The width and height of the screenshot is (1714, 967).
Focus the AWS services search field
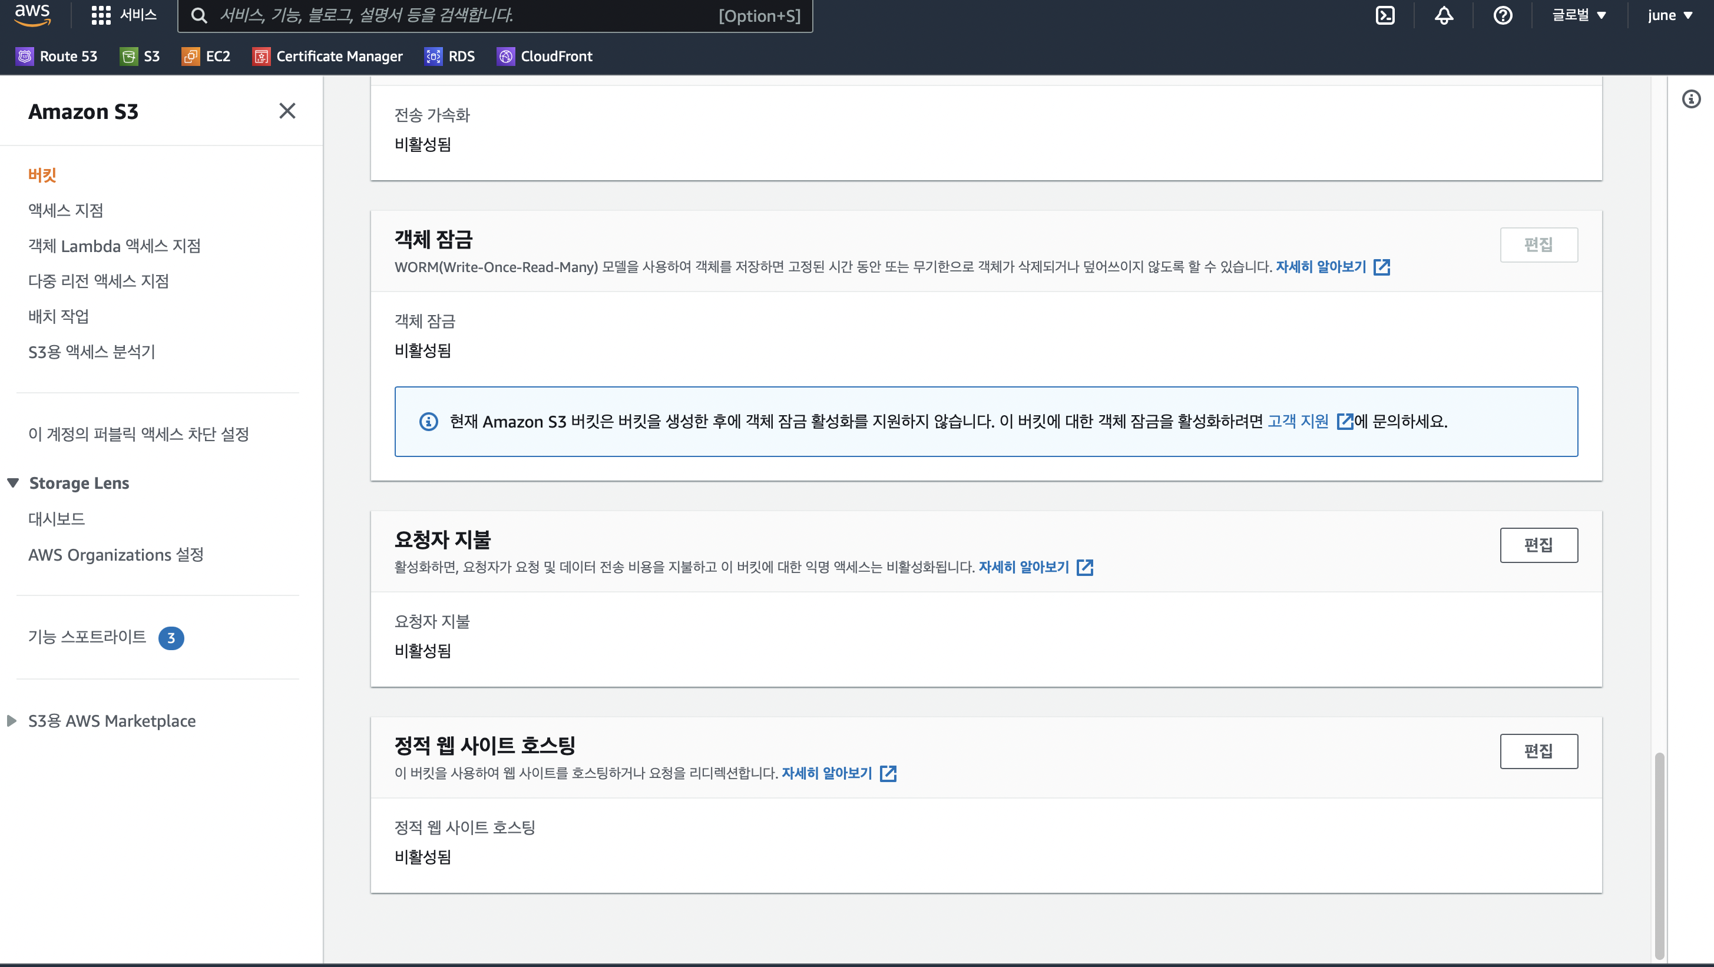pyautogui.click(x=495, y=15)
